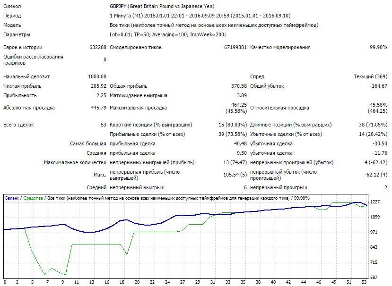Select the consecutive losses value 4 (-62.12)
The width and height of the screenshot is (392, 286).
tap(376, 163)
